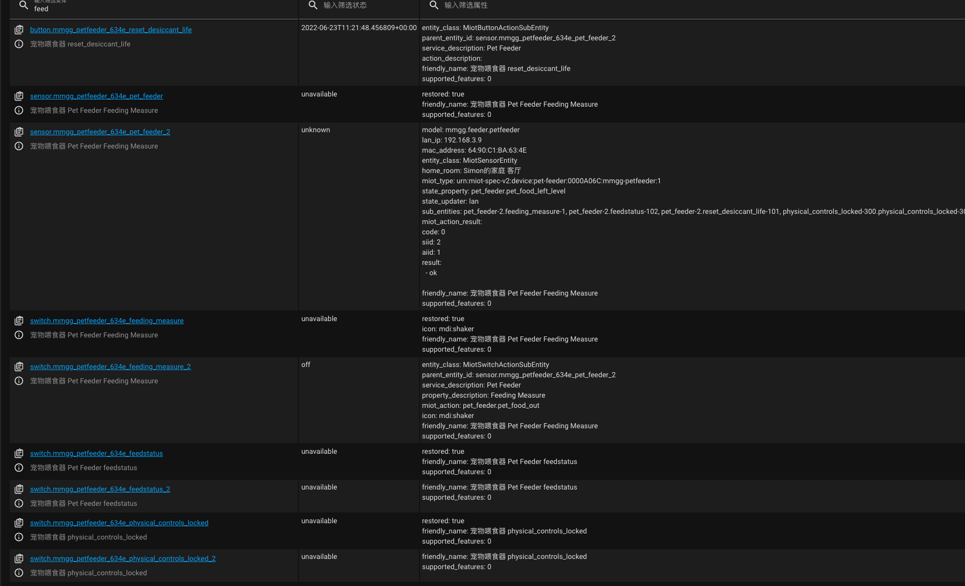Show info for sensor.mmgg_petfeeder_634e_pet_feeder
Image resolution: width=965 pixels, height=586 pixels.
point(19,110)
